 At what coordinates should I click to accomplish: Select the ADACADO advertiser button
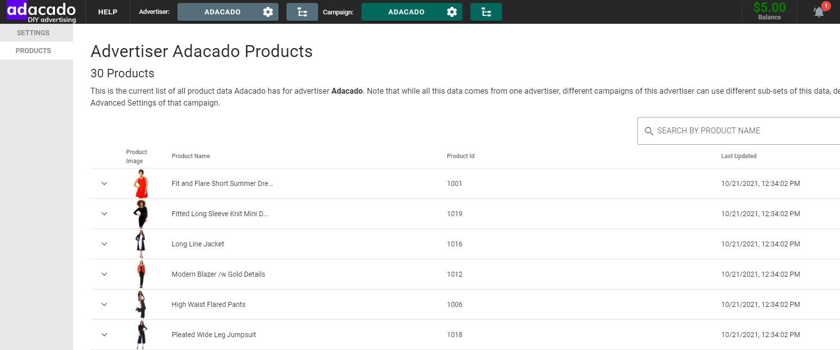click(x=223, y=12)
